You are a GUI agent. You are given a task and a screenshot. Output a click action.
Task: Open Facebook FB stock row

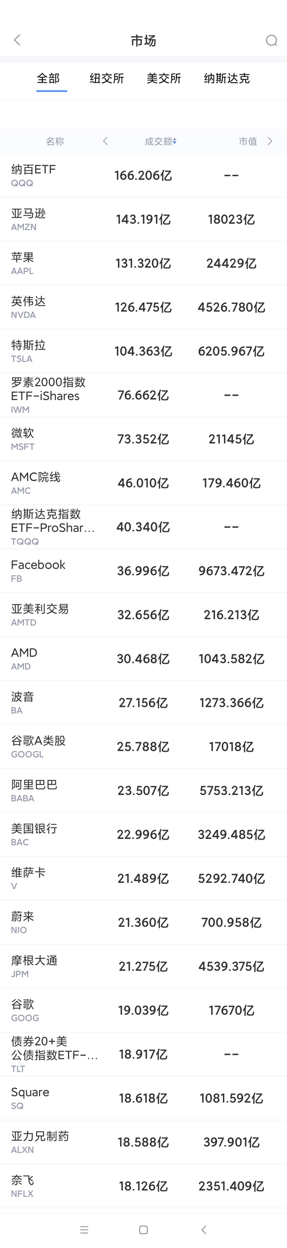click(x=143, y=571)
